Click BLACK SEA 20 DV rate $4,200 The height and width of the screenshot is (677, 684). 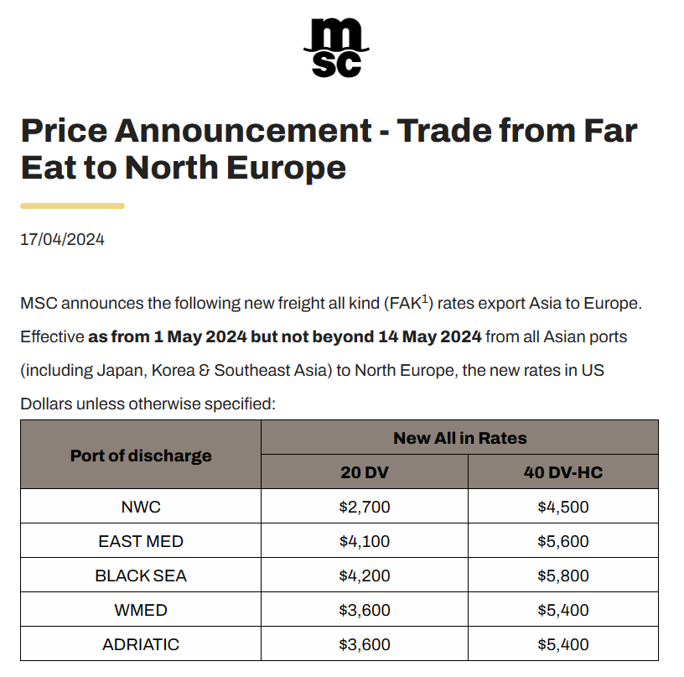coord(365,575)
